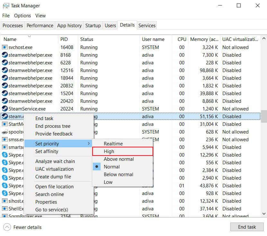Image resolution: width=267 pixels, height=236 pixels.
Task: Open the Options menu
Action: [x=22, y=16]
